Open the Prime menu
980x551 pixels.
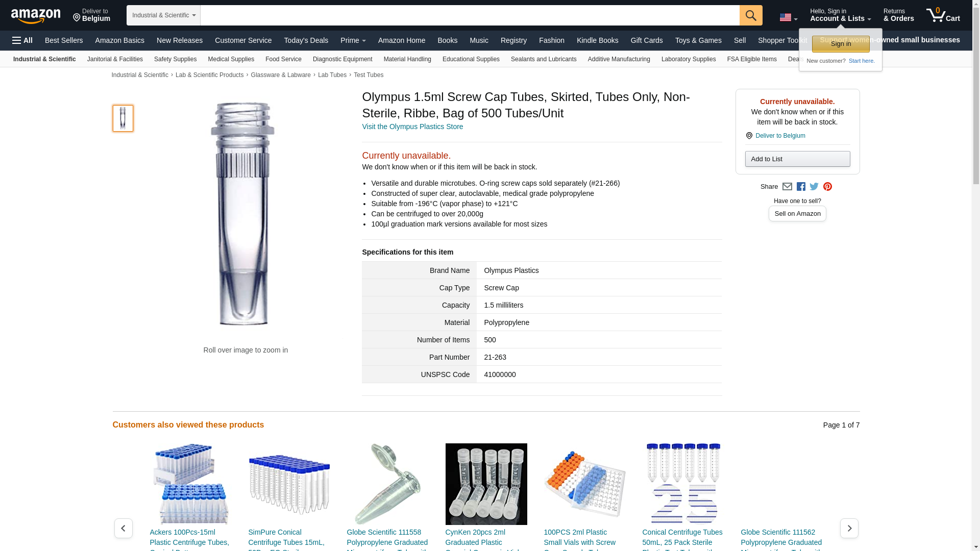coord(353,40)
